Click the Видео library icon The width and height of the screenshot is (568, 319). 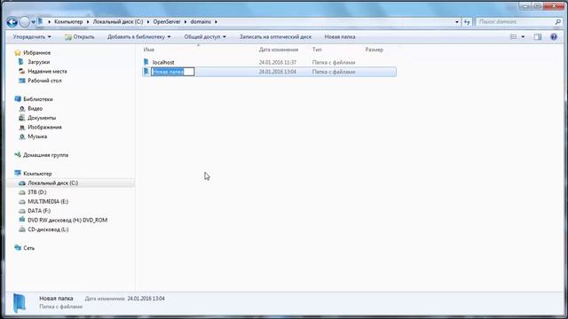21,108
